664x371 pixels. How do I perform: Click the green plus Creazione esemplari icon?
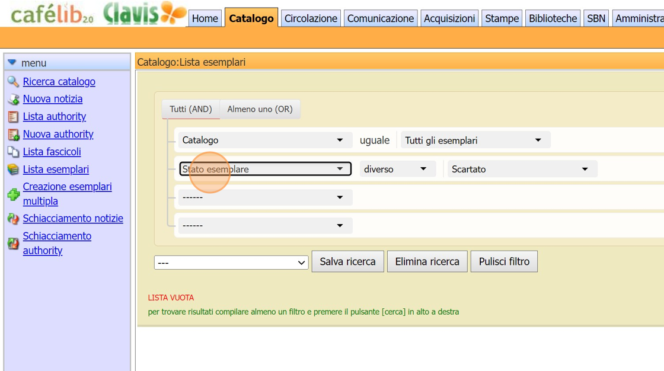tap(13, 194)
